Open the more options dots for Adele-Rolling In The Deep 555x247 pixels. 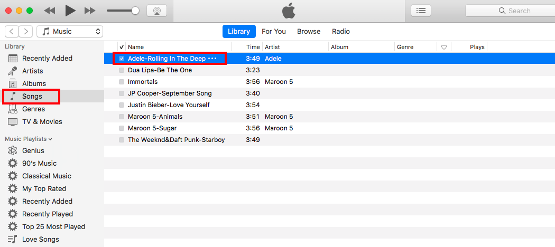(212, 59)
